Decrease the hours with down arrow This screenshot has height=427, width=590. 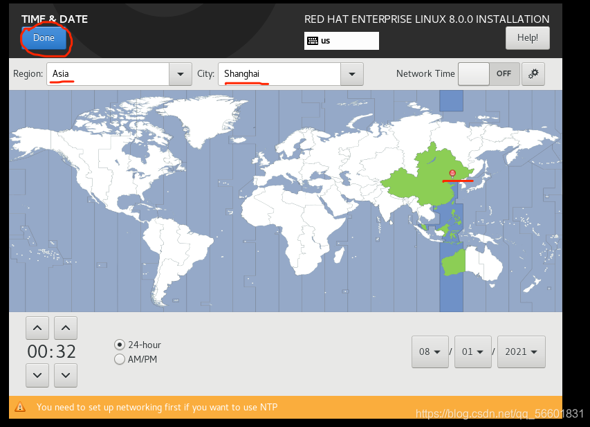pyautogui.click(x=37, y=375)
